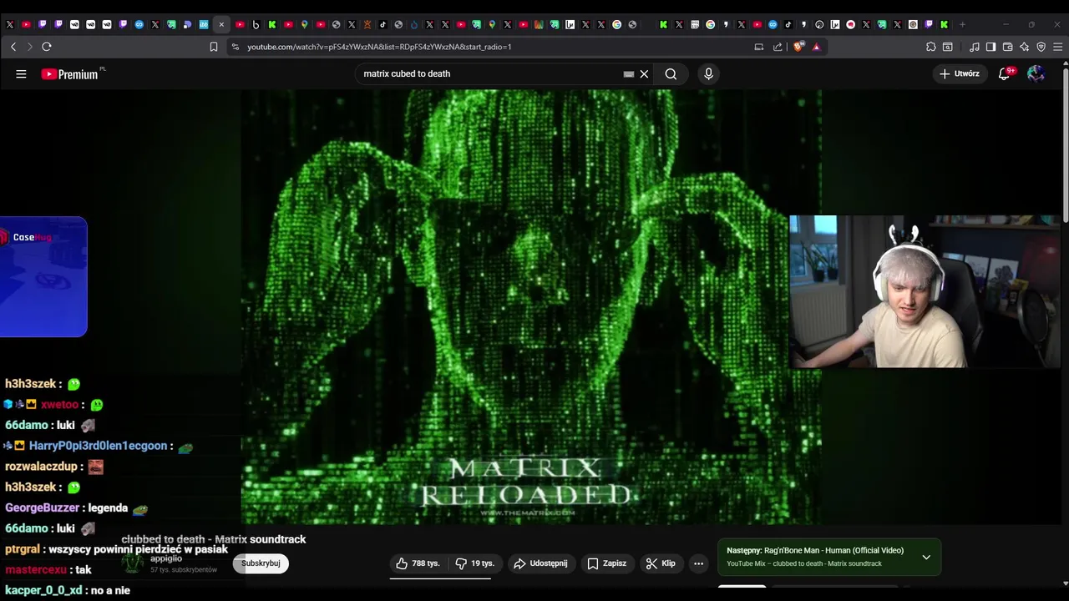The width and height of the screenshot is (1069, 601).
Task: Open the YouTube guide hamburger menu
Action: tap(21, 74)
